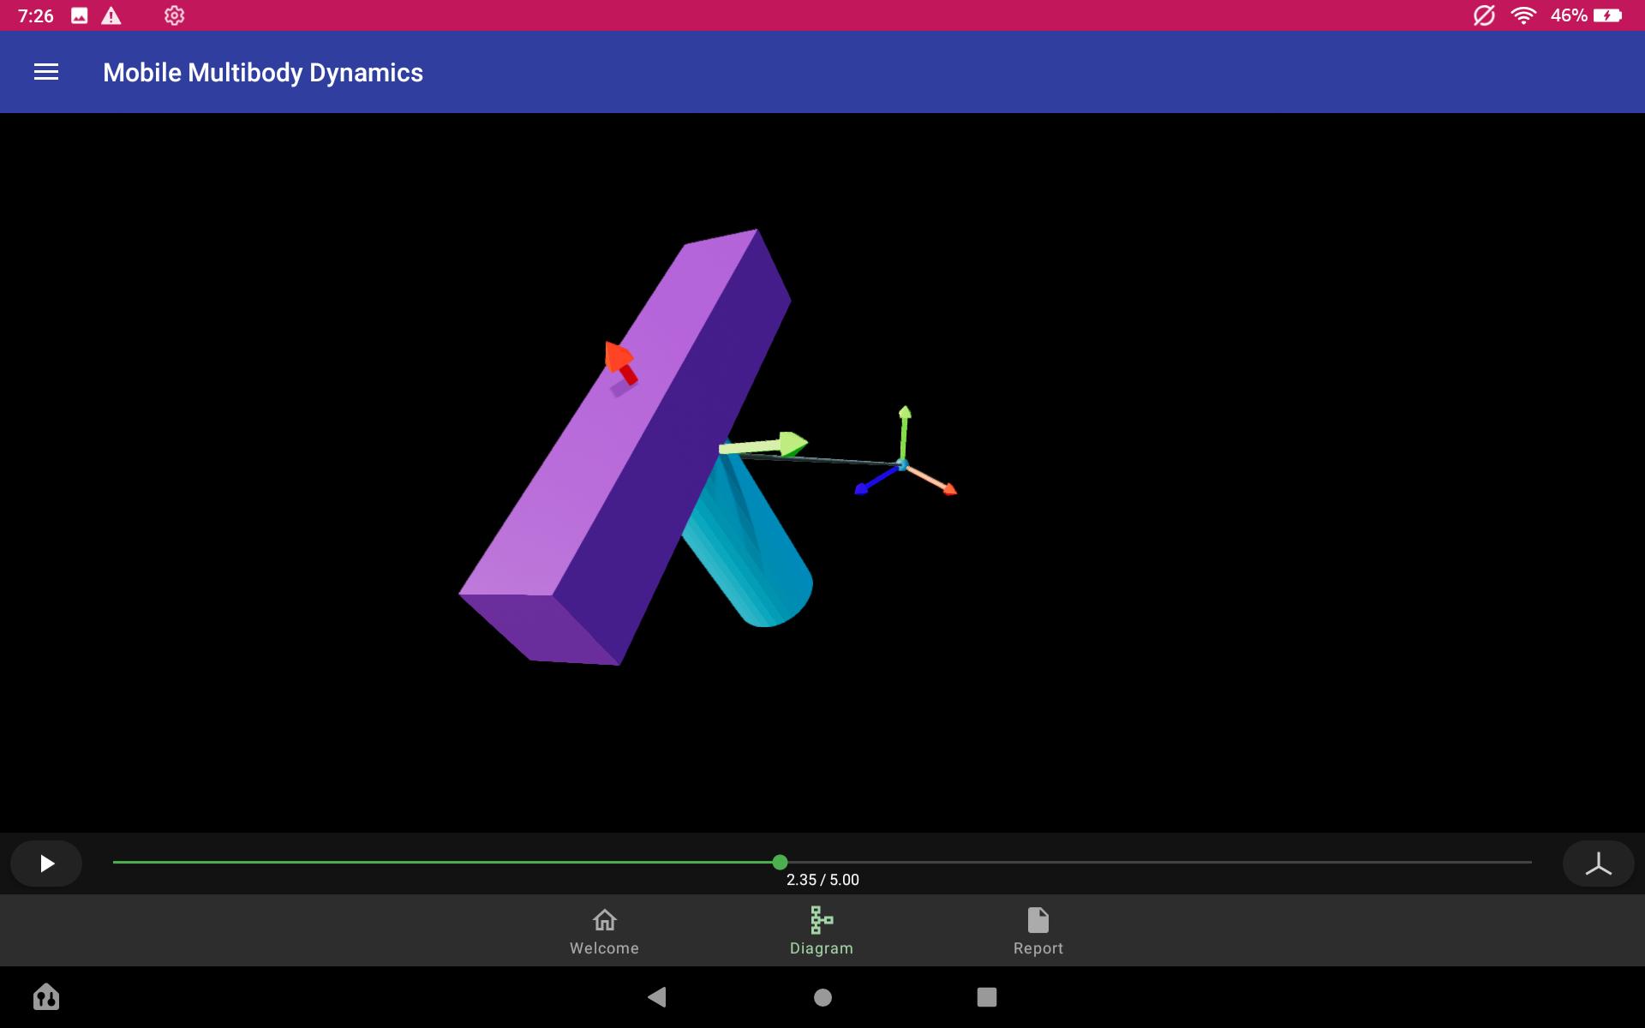
Task: Tap the Android recent apps button
Action: [987, 997]
